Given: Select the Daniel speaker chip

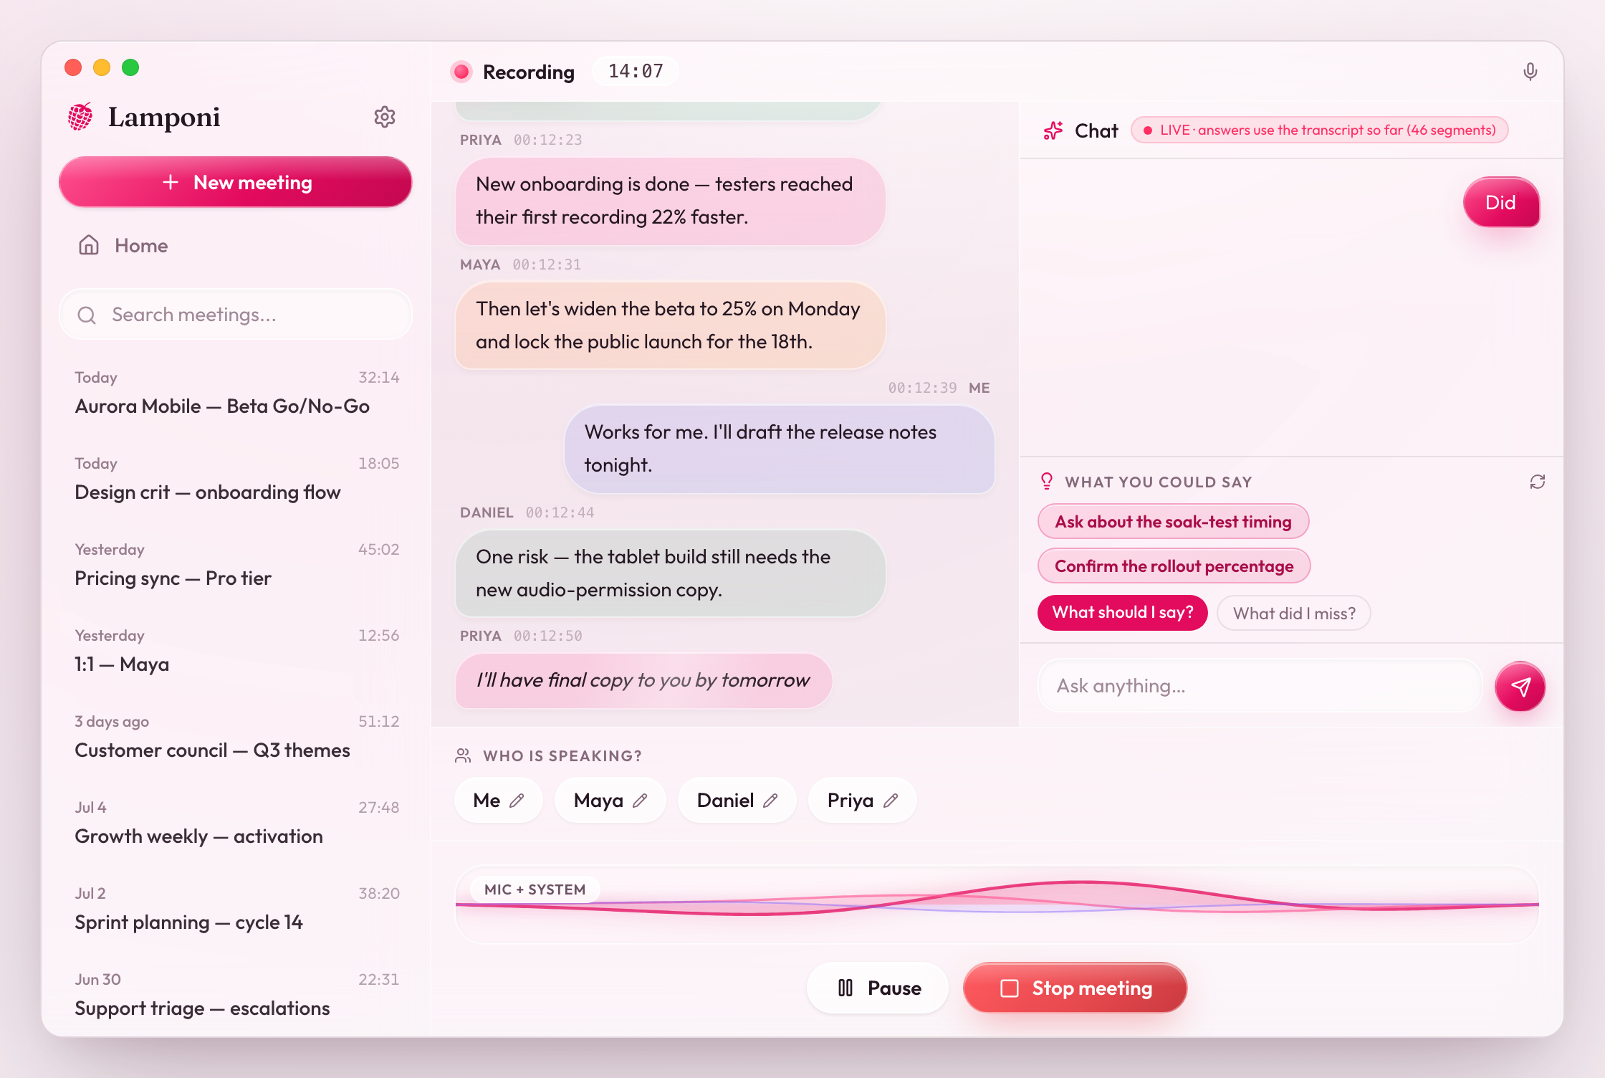Looking at the screenshot, I should click(737, 801).
